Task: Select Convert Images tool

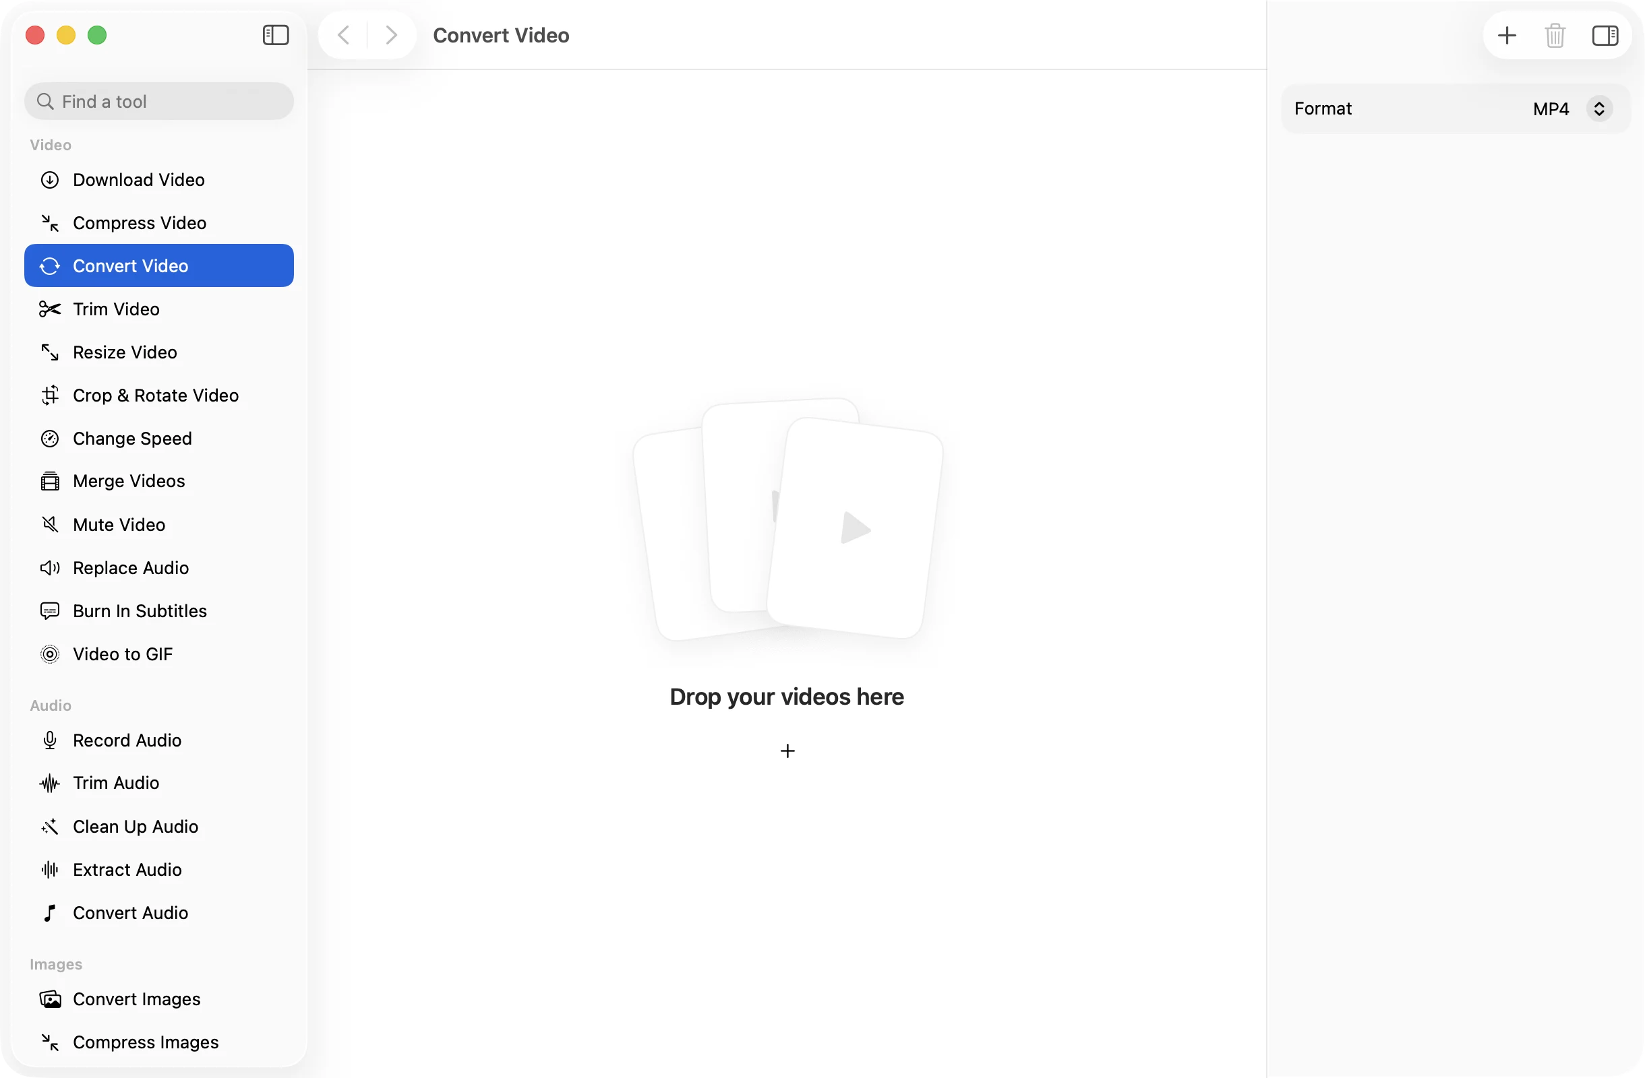Action: pos(159,999)
